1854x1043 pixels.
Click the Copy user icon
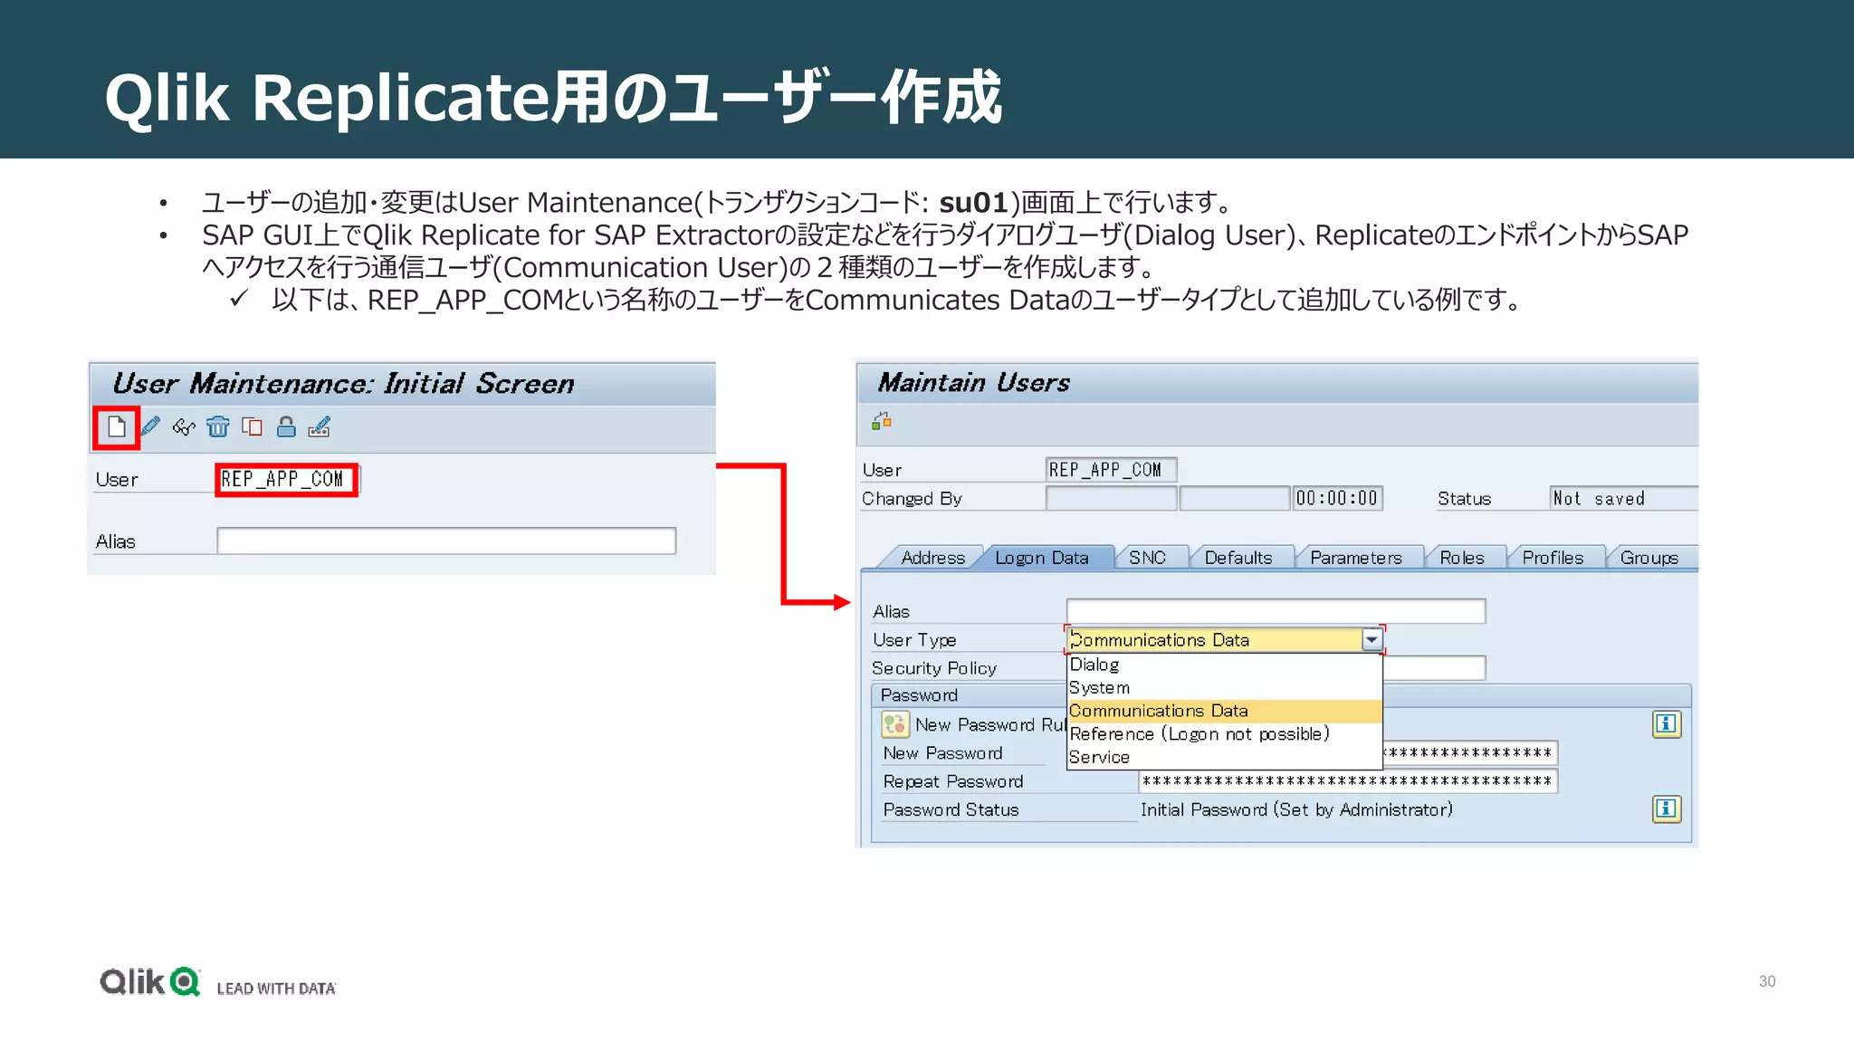(x=252, y=426)
